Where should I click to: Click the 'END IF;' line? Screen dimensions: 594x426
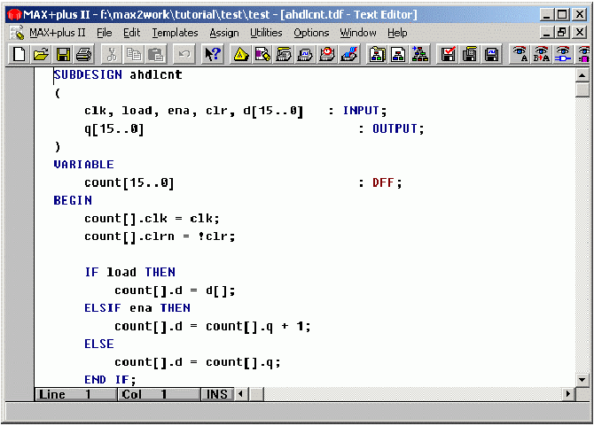pos(110,380)
